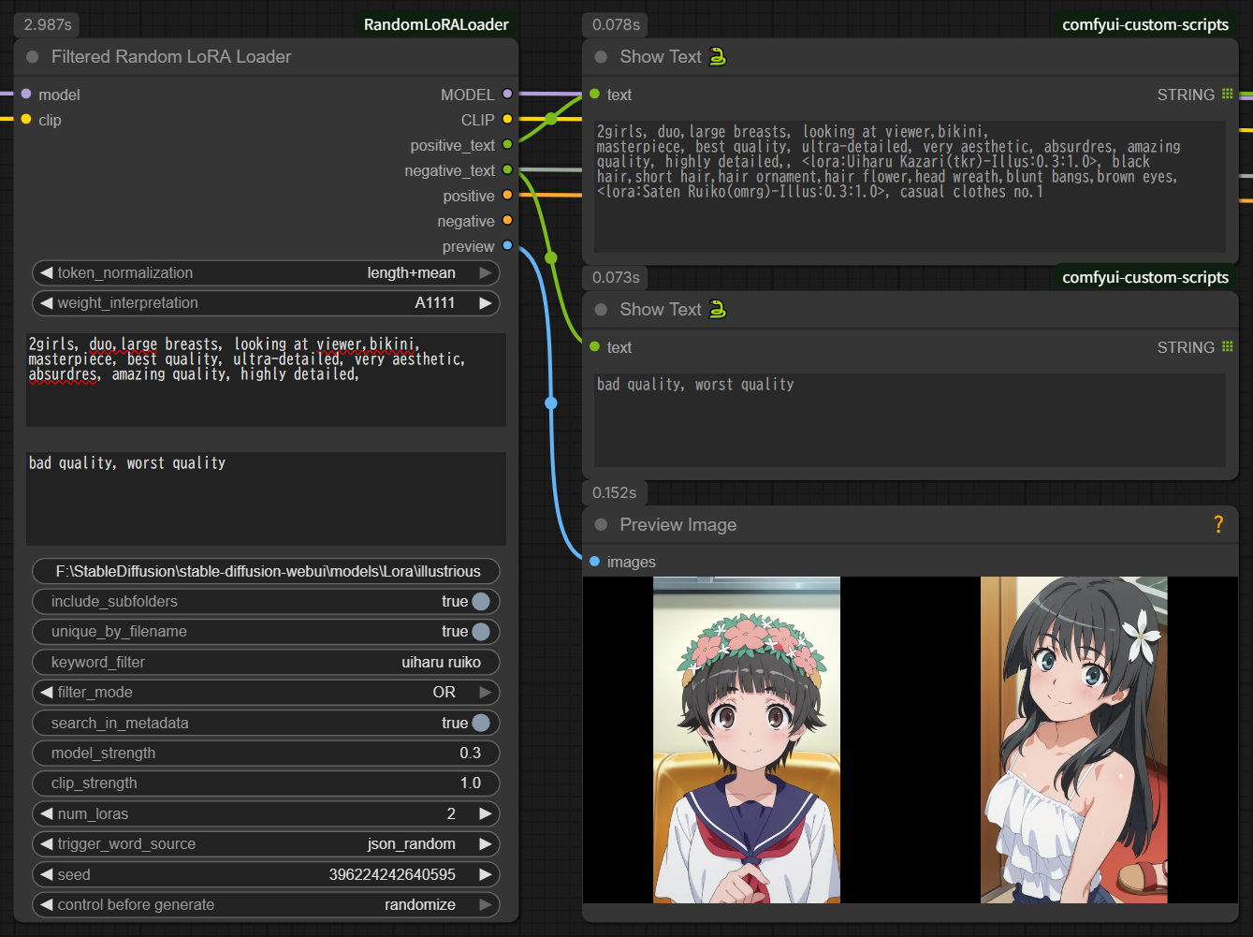Click the images input socket of Preview Image

tap(594, 561)
